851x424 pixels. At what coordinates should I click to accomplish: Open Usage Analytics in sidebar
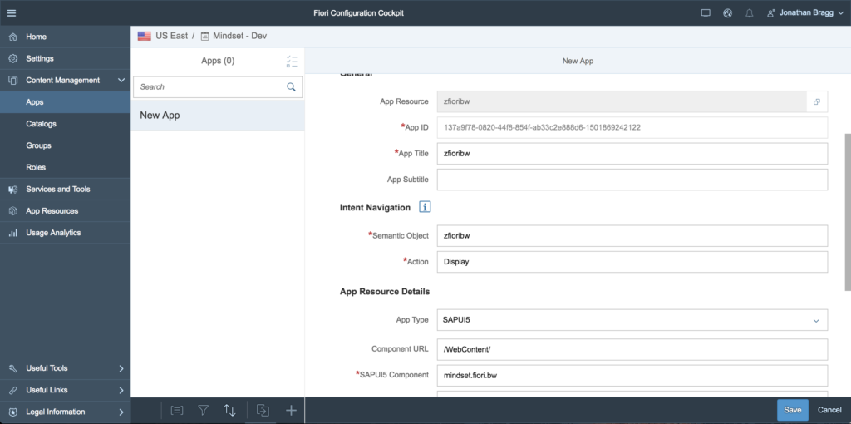point(65,232)
